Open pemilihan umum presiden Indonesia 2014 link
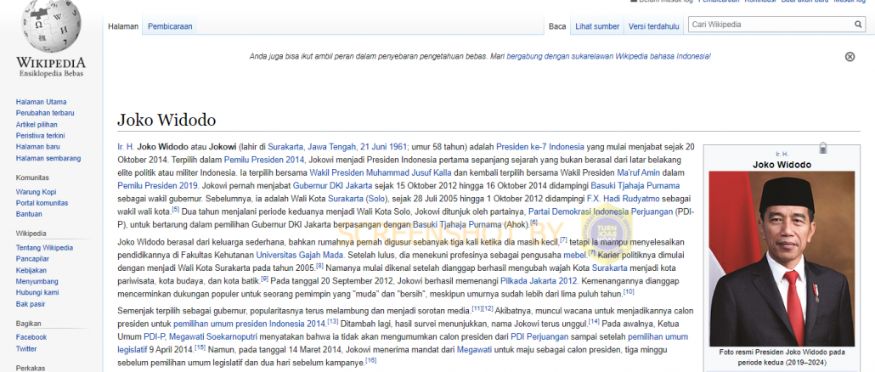The image size is (875, 372). coord(250,324)
